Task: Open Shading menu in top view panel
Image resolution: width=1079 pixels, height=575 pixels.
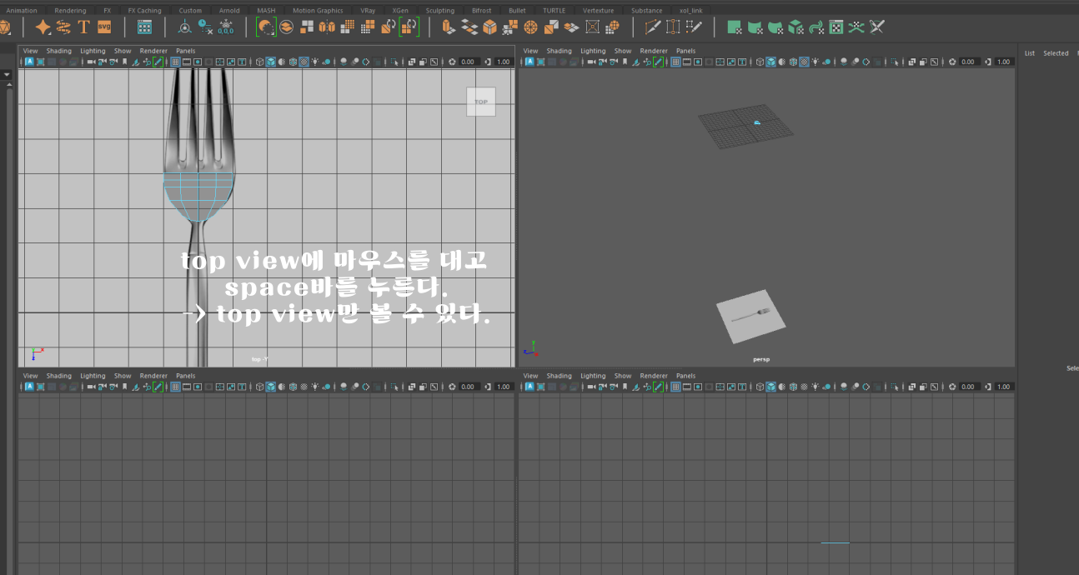Action: click(x=58, y=51)
